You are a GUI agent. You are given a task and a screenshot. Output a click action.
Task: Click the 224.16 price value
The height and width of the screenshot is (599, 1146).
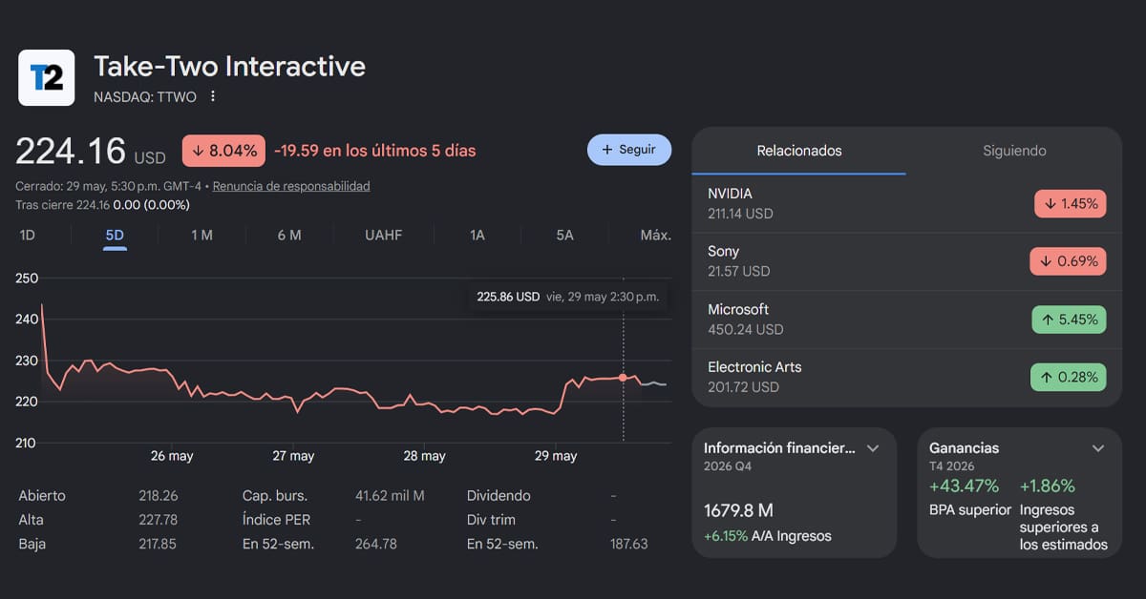(x=71, y=151)
